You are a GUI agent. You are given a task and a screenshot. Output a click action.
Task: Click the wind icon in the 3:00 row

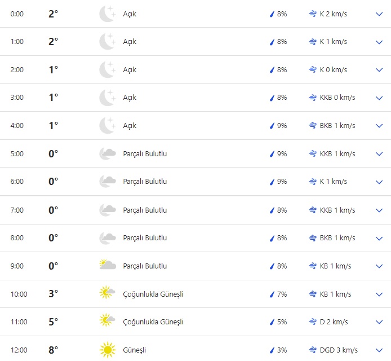[313, 98]
